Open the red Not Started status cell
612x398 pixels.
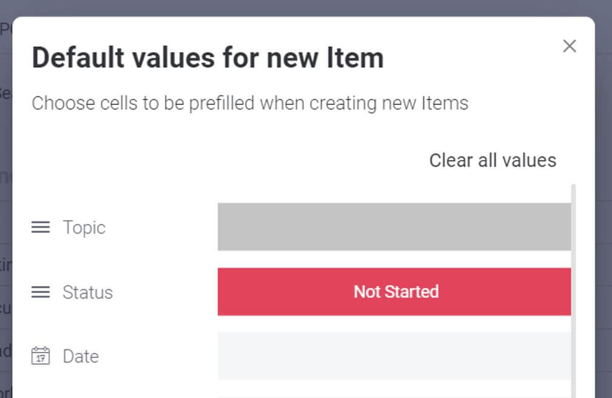coord(394,291)
